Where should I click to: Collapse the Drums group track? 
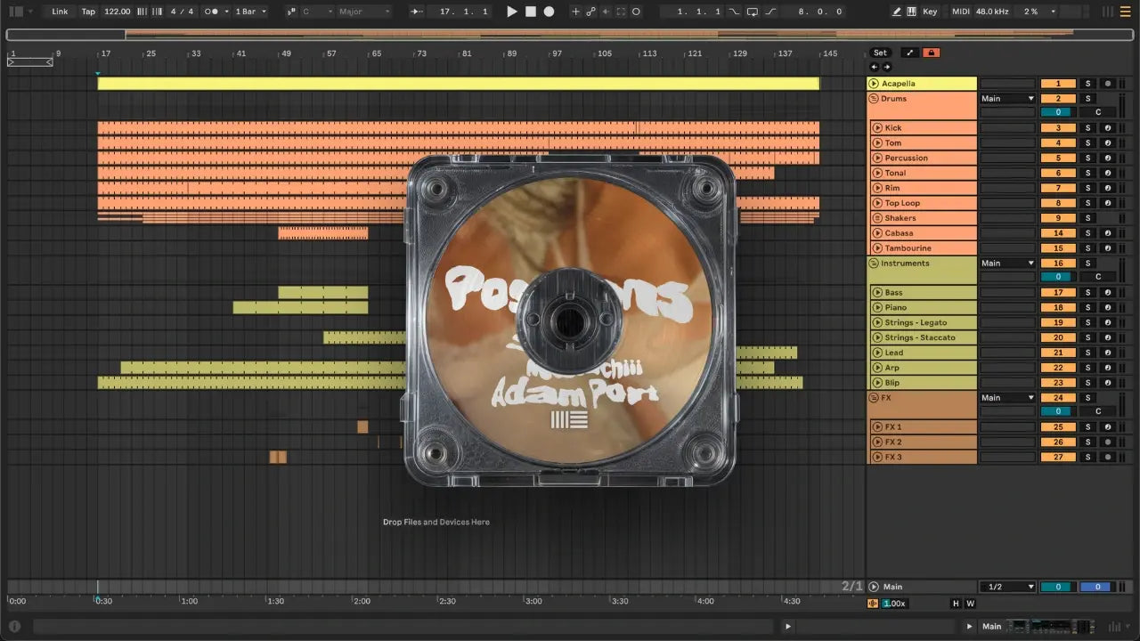[x=874, y=99]
